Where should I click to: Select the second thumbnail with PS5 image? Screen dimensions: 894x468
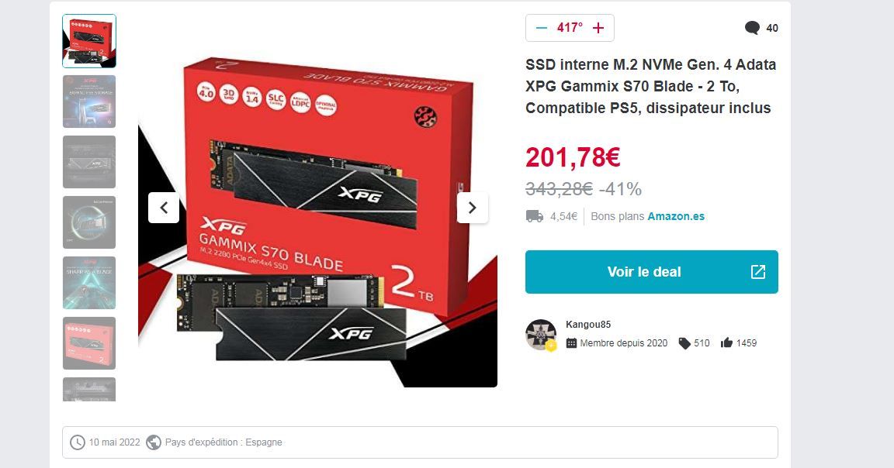(89, 102)
